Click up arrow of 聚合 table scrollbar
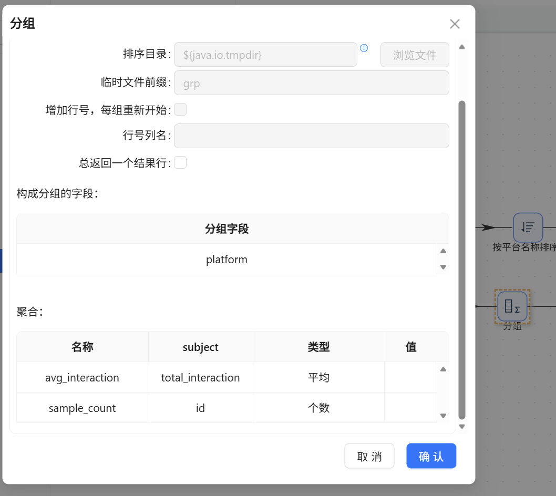This screenshot has height=496, width=556. [443, 369]
